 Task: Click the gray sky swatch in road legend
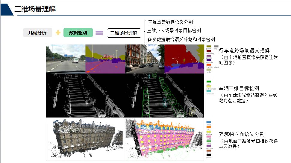[216, 47]
